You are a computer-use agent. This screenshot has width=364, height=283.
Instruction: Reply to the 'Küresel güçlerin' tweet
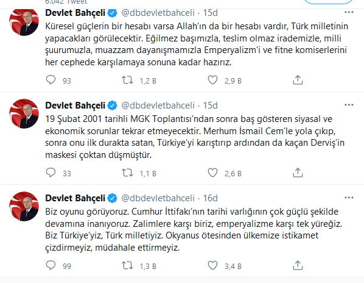(51, 80)
